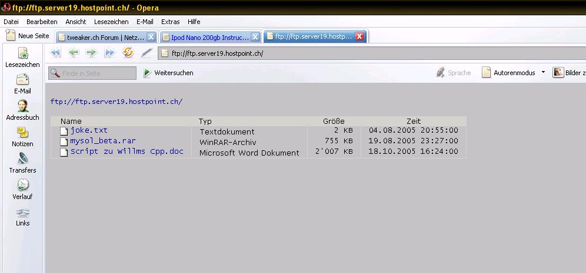Open the E-Mail panel in the sidebar
This screenshot has width=586, height=273.
pos(22,84)
